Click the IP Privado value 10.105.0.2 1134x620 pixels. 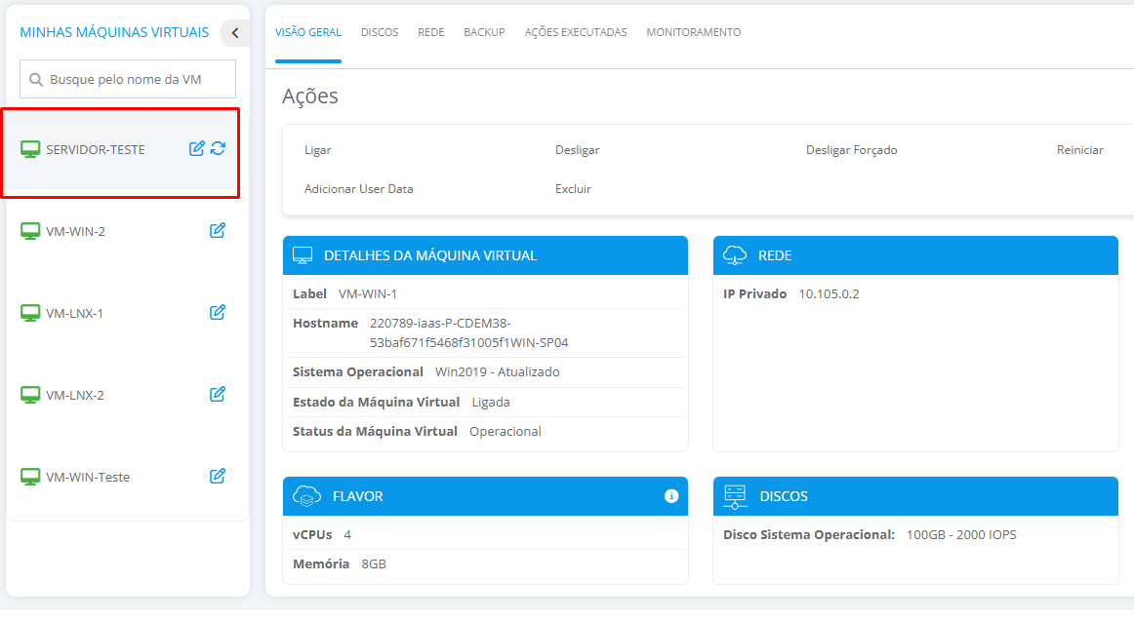[829, 294]
